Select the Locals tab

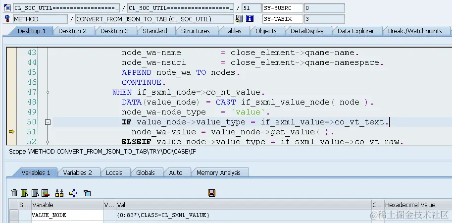click(114, 172)
